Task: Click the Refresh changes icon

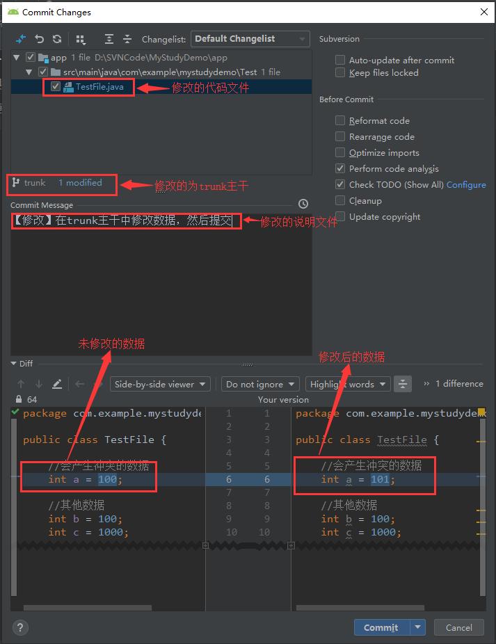Action: point(57,39)
